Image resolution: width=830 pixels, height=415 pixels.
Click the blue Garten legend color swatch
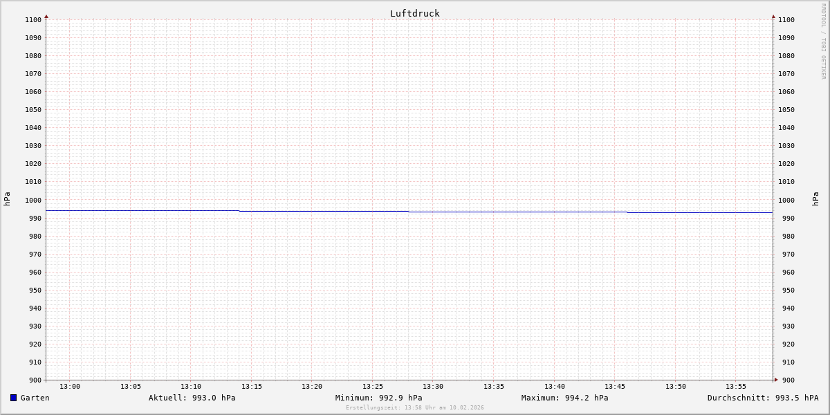pyautogui.click(x=13, y=398)
